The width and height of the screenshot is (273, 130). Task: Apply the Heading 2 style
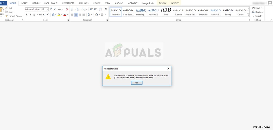153,12
